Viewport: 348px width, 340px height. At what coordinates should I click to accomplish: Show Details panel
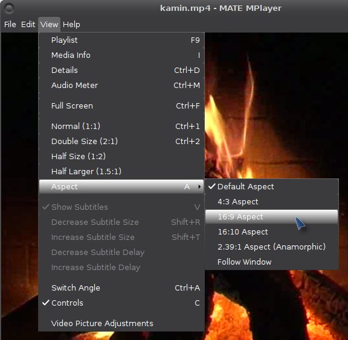[x=121, y=70]
